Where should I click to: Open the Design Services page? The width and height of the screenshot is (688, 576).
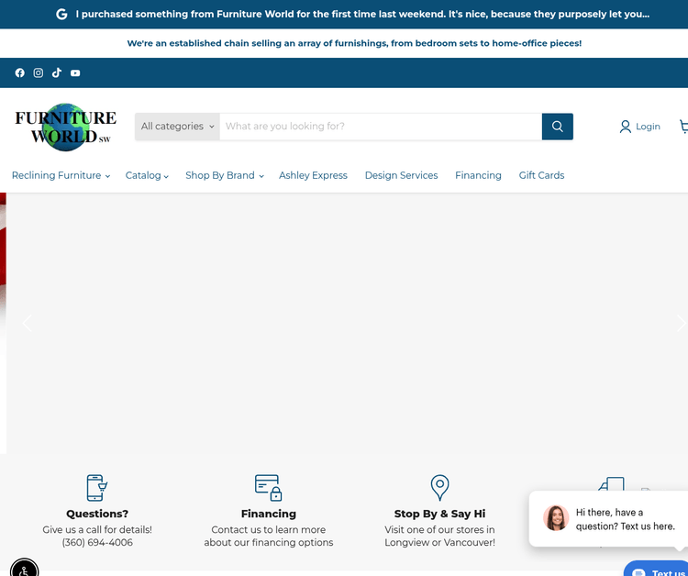point(401,175)
